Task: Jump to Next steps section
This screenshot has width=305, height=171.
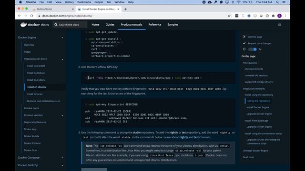Action: coord(248,157)
